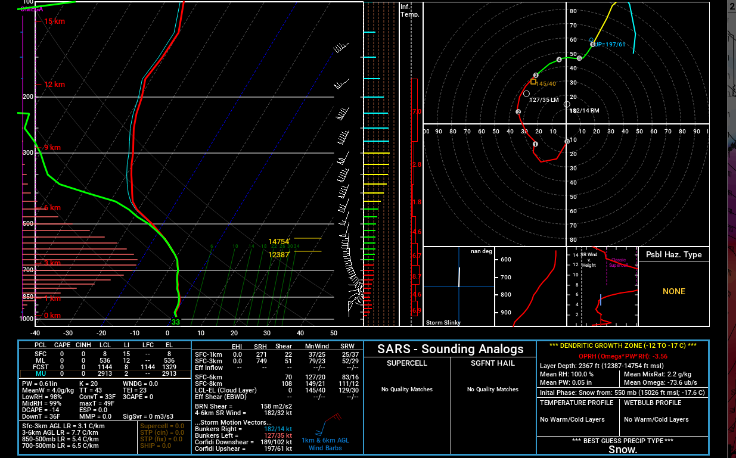The height and width of the screenshot is (458, 736).
Task: Click the 127/35 LM left mover circle
Action: coord(526,94)
